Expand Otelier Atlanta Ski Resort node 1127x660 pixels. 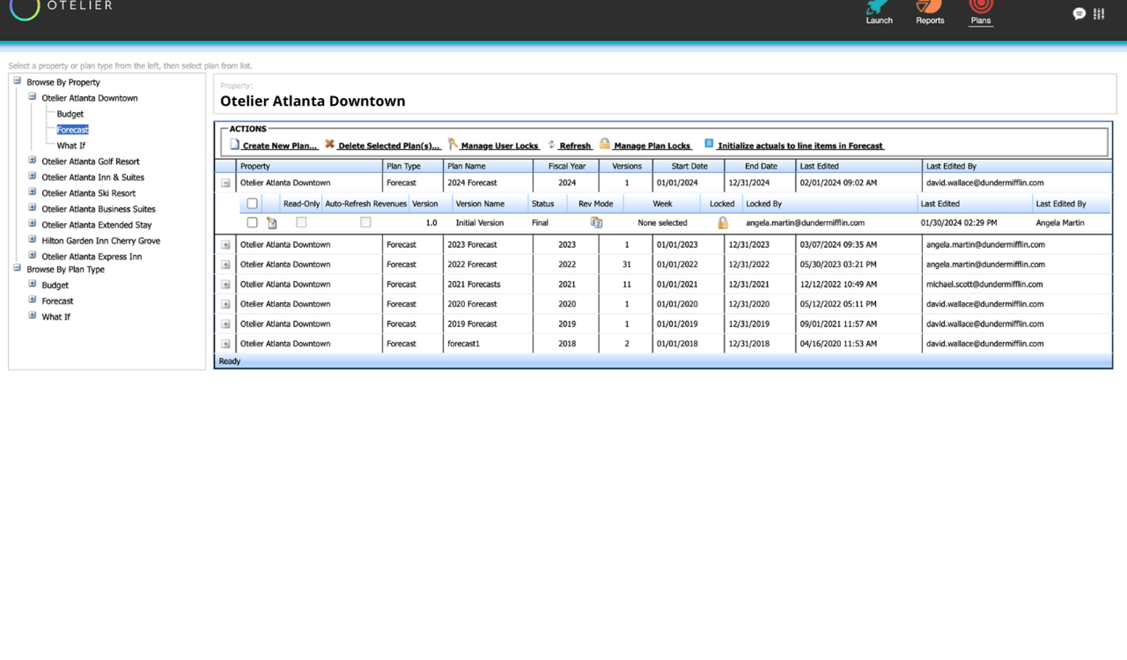32,192
